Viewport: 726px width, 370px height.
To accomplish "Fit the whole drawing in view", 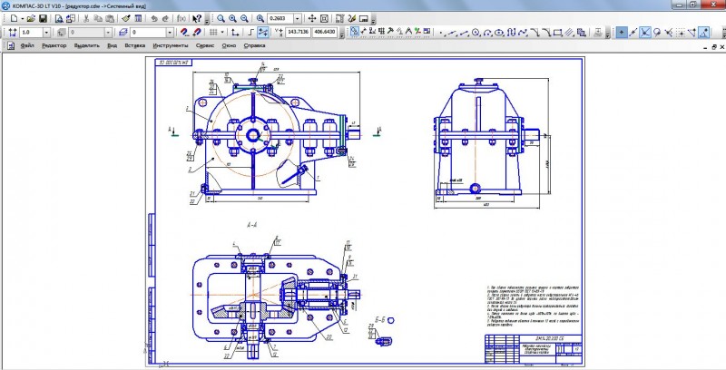I will [x=324, y=18].
